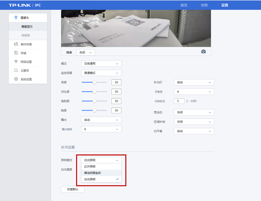The height and width of the screenshot is (201, 261).
Task: Click the 切换延迟 delay input field
Action: tap(179, 101)
